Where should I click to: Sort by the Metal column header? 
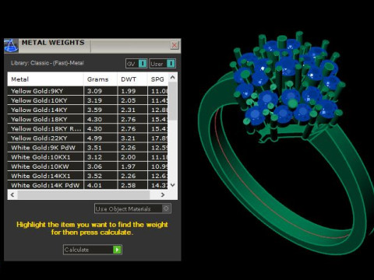46,79
